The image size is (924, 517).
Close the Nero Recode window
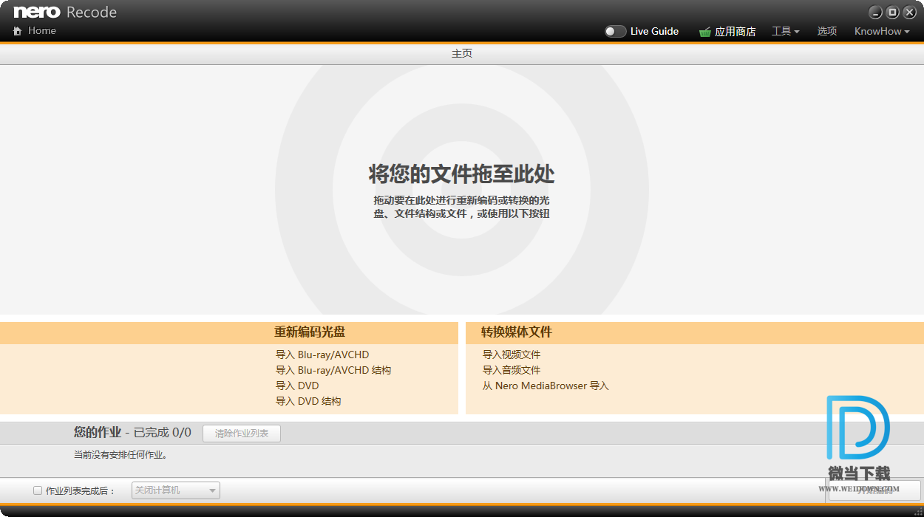point(910,13)
